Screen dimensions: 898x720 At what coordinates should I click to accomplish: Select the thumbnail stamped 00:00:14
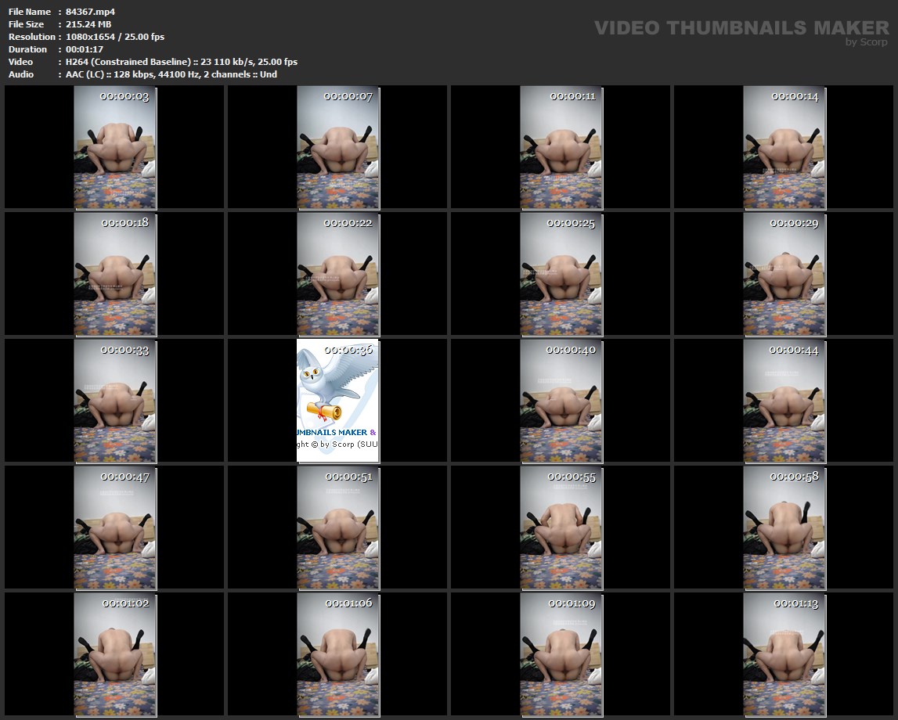pyautogui.click(x=784, y=148)
